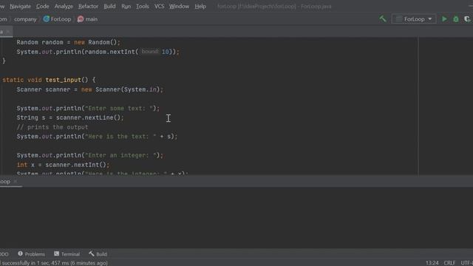Click the "Enter an integer: " string literal
Screen dimensions: 473x266
coord(120,155)
